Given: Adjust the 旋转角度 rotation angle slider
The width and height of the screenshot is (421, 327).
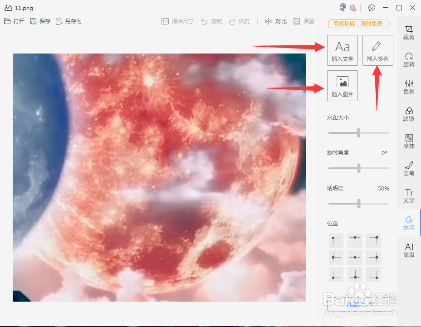Looking at the screenshot, I should pyautogui.click(x=359, y=168).
